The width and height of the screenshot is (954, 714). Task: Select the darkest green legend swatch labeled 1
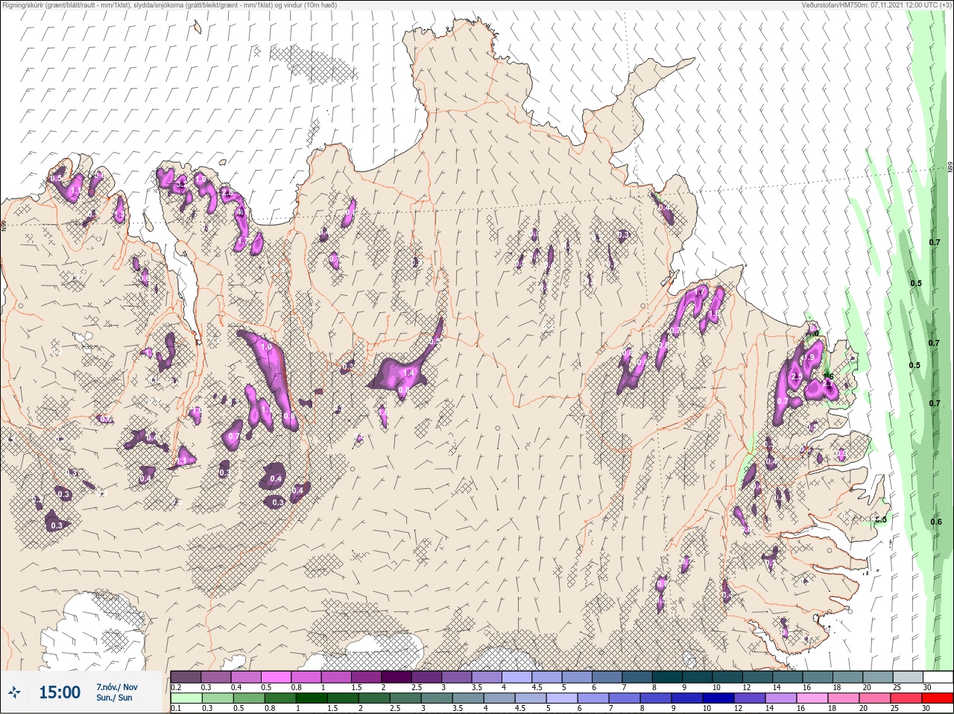coord(312,698)
